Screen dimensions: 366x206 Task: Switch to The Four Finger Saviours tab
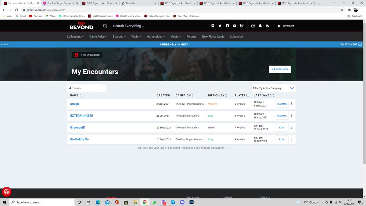pyautogui.click(x=60, y=3)
